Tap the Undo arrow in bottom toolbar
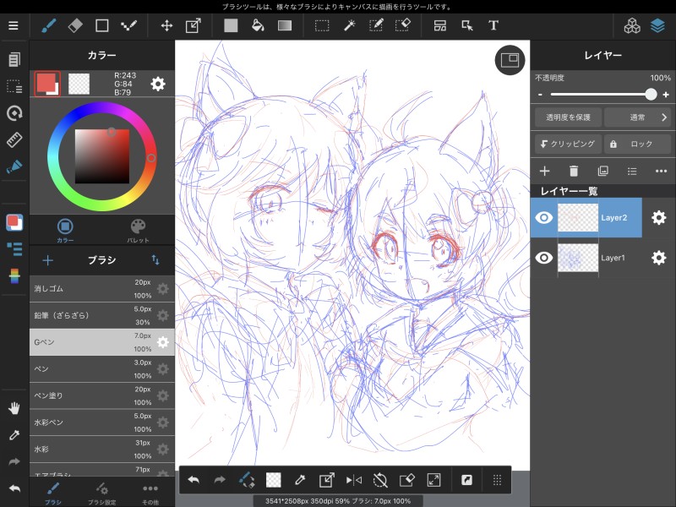Viewport: 676px width, 507px height. click(194, 479)
